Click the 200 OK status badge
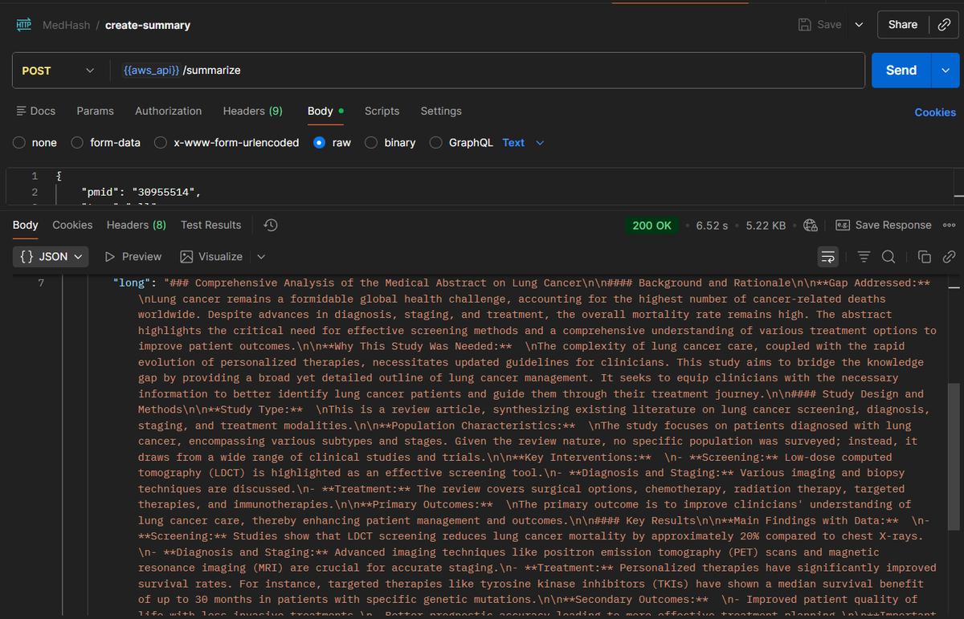This screenshot has width=964, height=619. tap(652, 226)
